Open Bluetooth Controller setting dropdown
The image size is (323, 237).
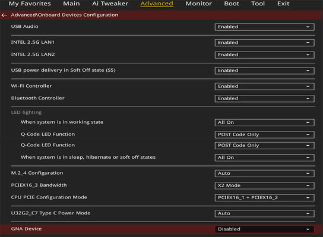coord(264,98)
